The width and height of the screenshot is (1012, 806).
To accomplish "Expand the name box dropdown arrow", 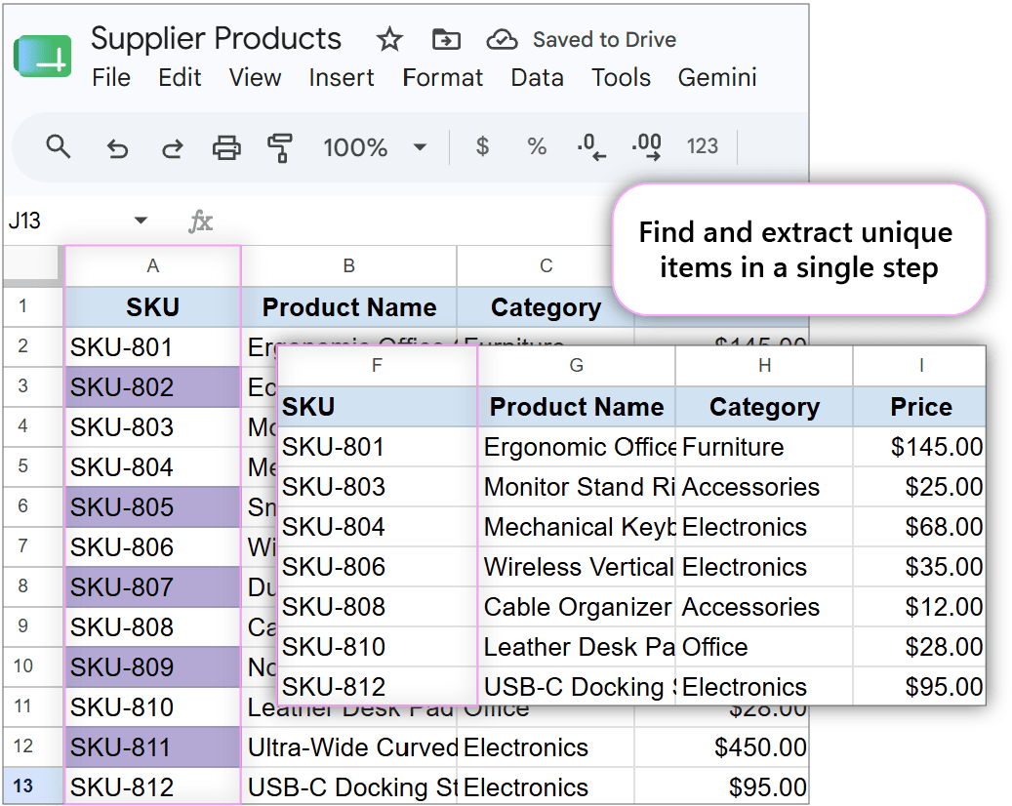I will (x=141, y=221).
